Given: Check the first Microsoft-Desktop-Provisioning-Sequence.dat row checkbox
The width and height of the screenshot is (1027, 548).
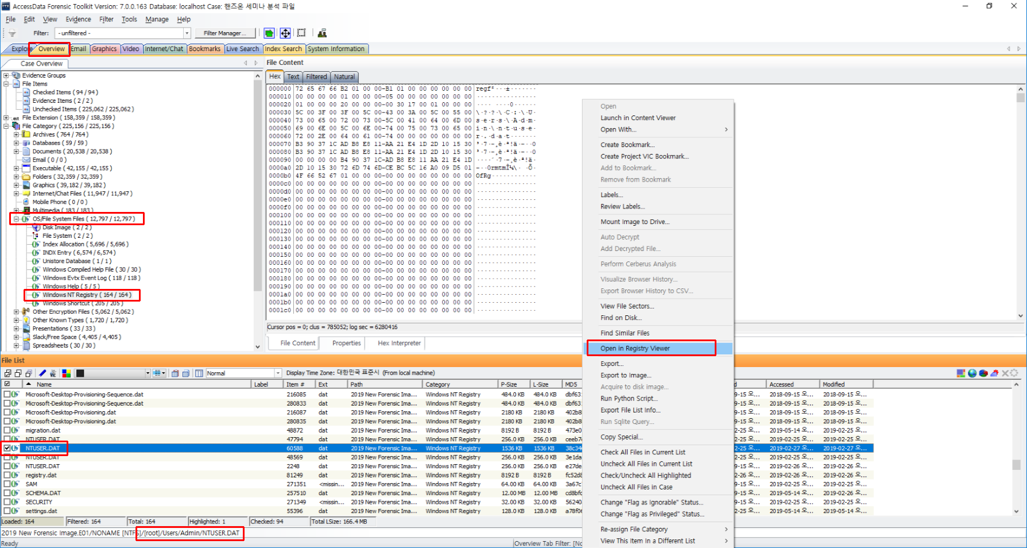Looking at the screenshot, I should pyautogui.click(x=7, y=395).
